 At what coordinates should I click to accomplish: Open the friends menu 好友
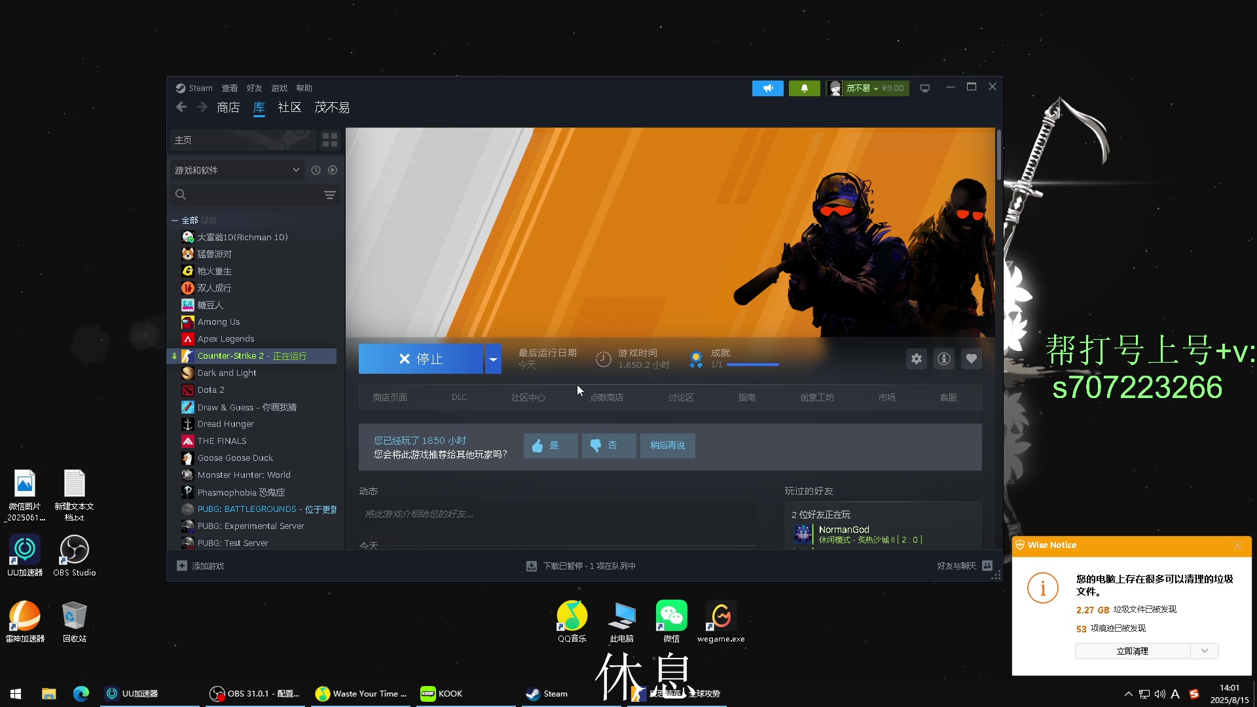coord(254,88)
